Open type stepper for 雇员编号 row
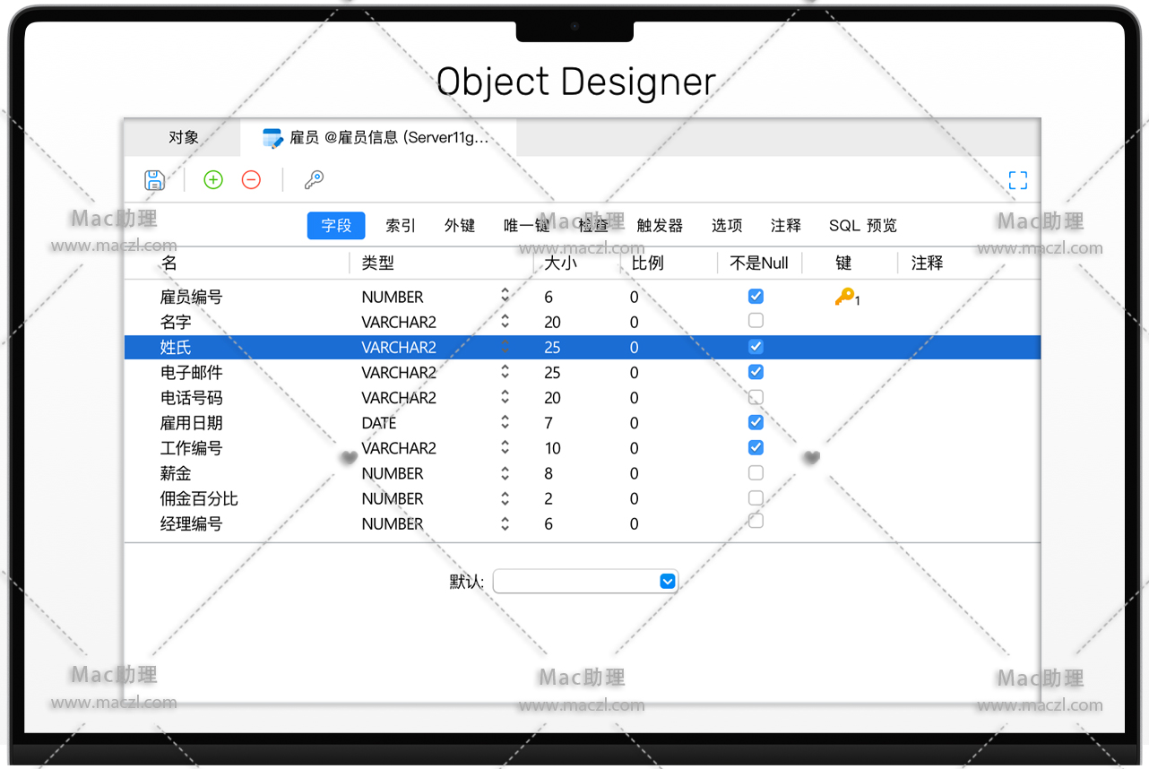 505,296
